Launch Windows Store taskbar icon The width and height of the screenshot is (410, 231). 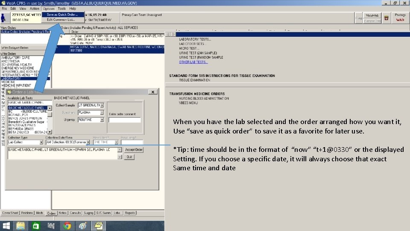click(35, 226)
